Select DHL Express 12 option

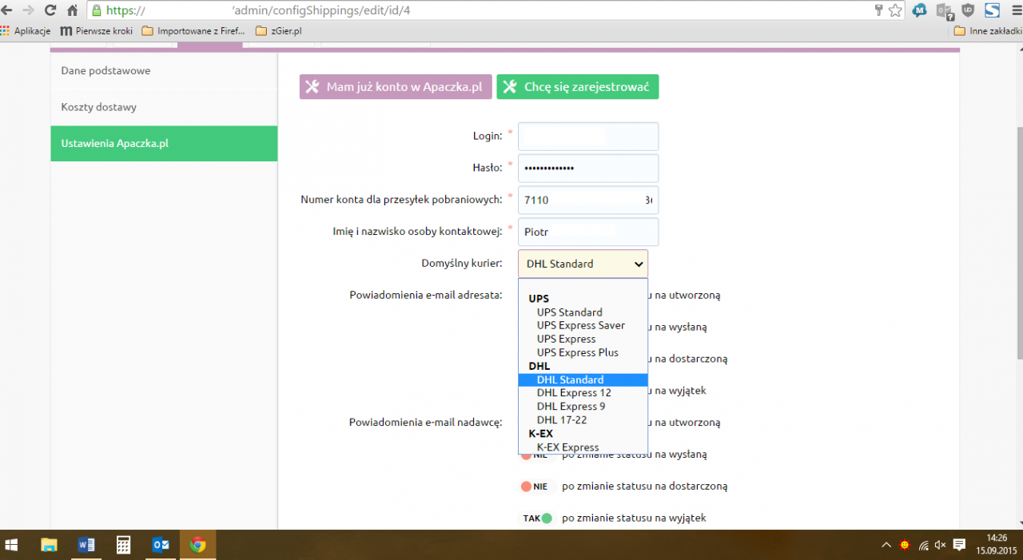pyautogui.click(x=574, y=393)
